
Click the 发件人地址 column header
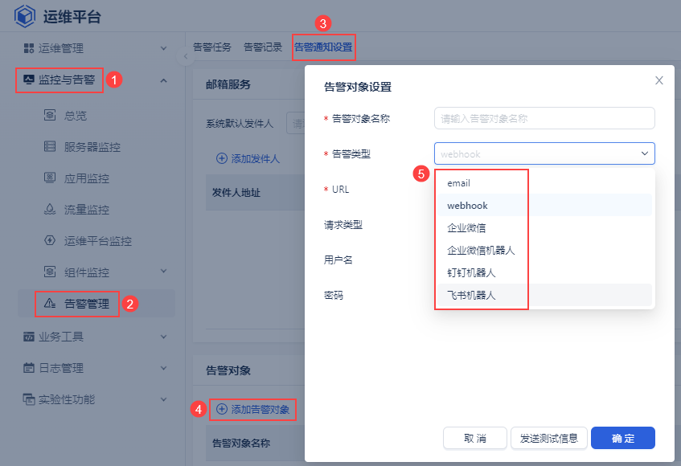point(236,193)
